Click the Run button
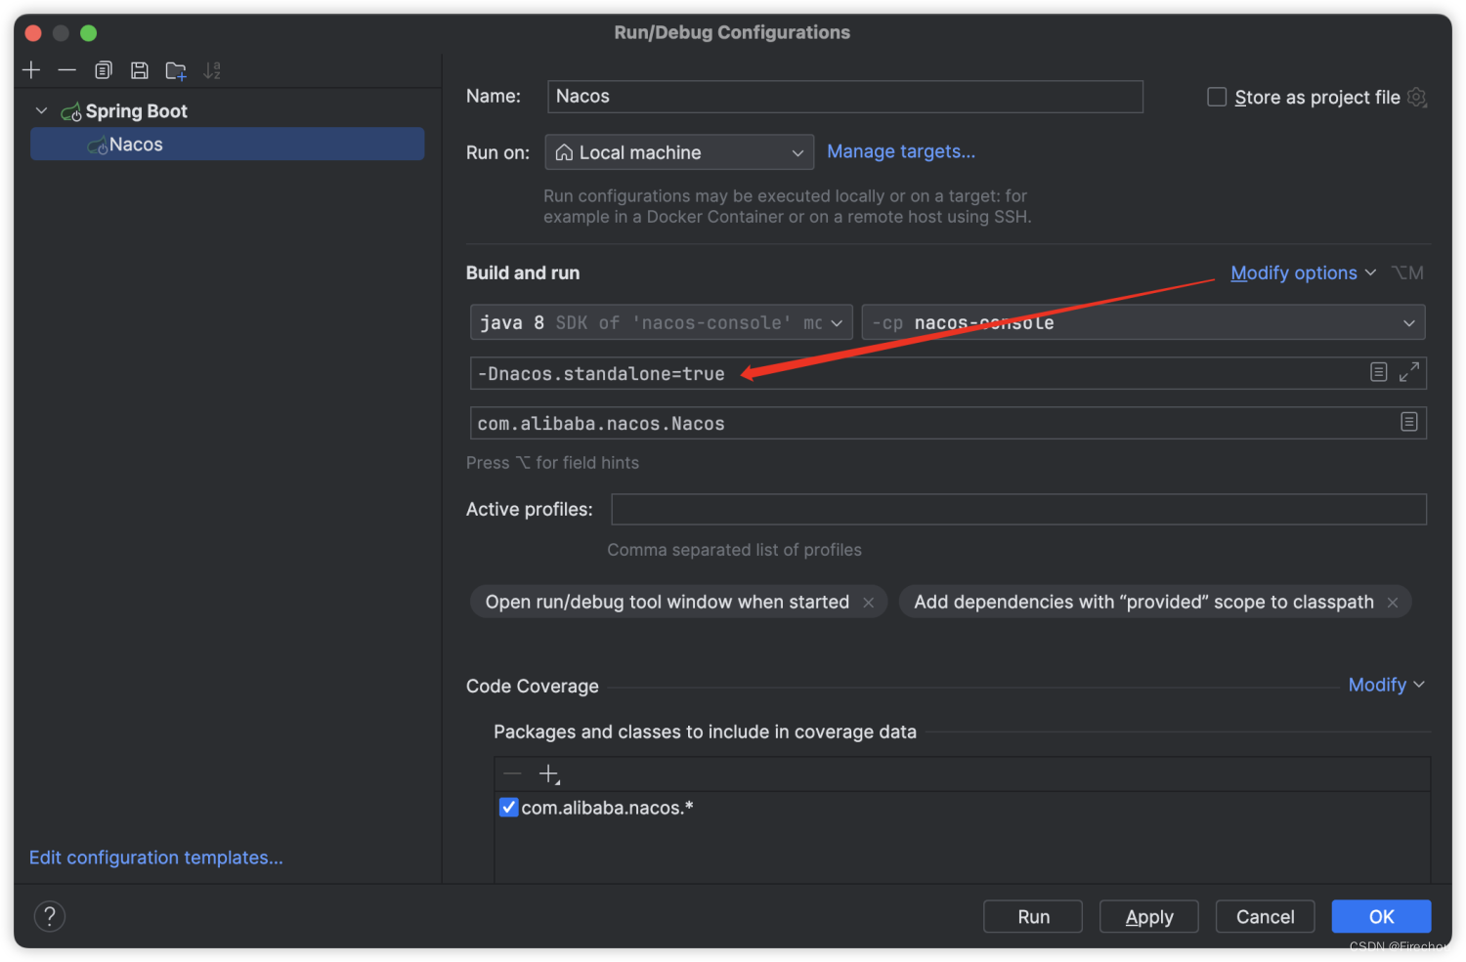This screenshot has height=962, width=1466. pos(1033,916)
